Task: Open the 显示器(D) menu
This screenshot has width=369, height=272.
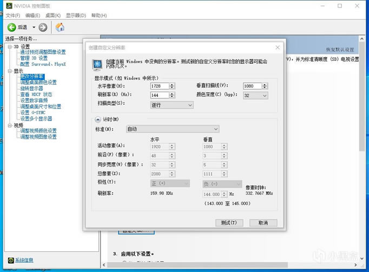Action: tap(76, 16)
